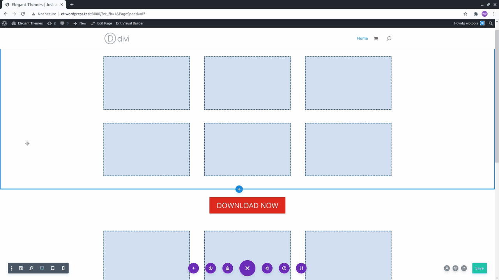The width and height of the screenshot is (499, 280).
Task: Click the blue plus add-section button
Action: (239, 189)
